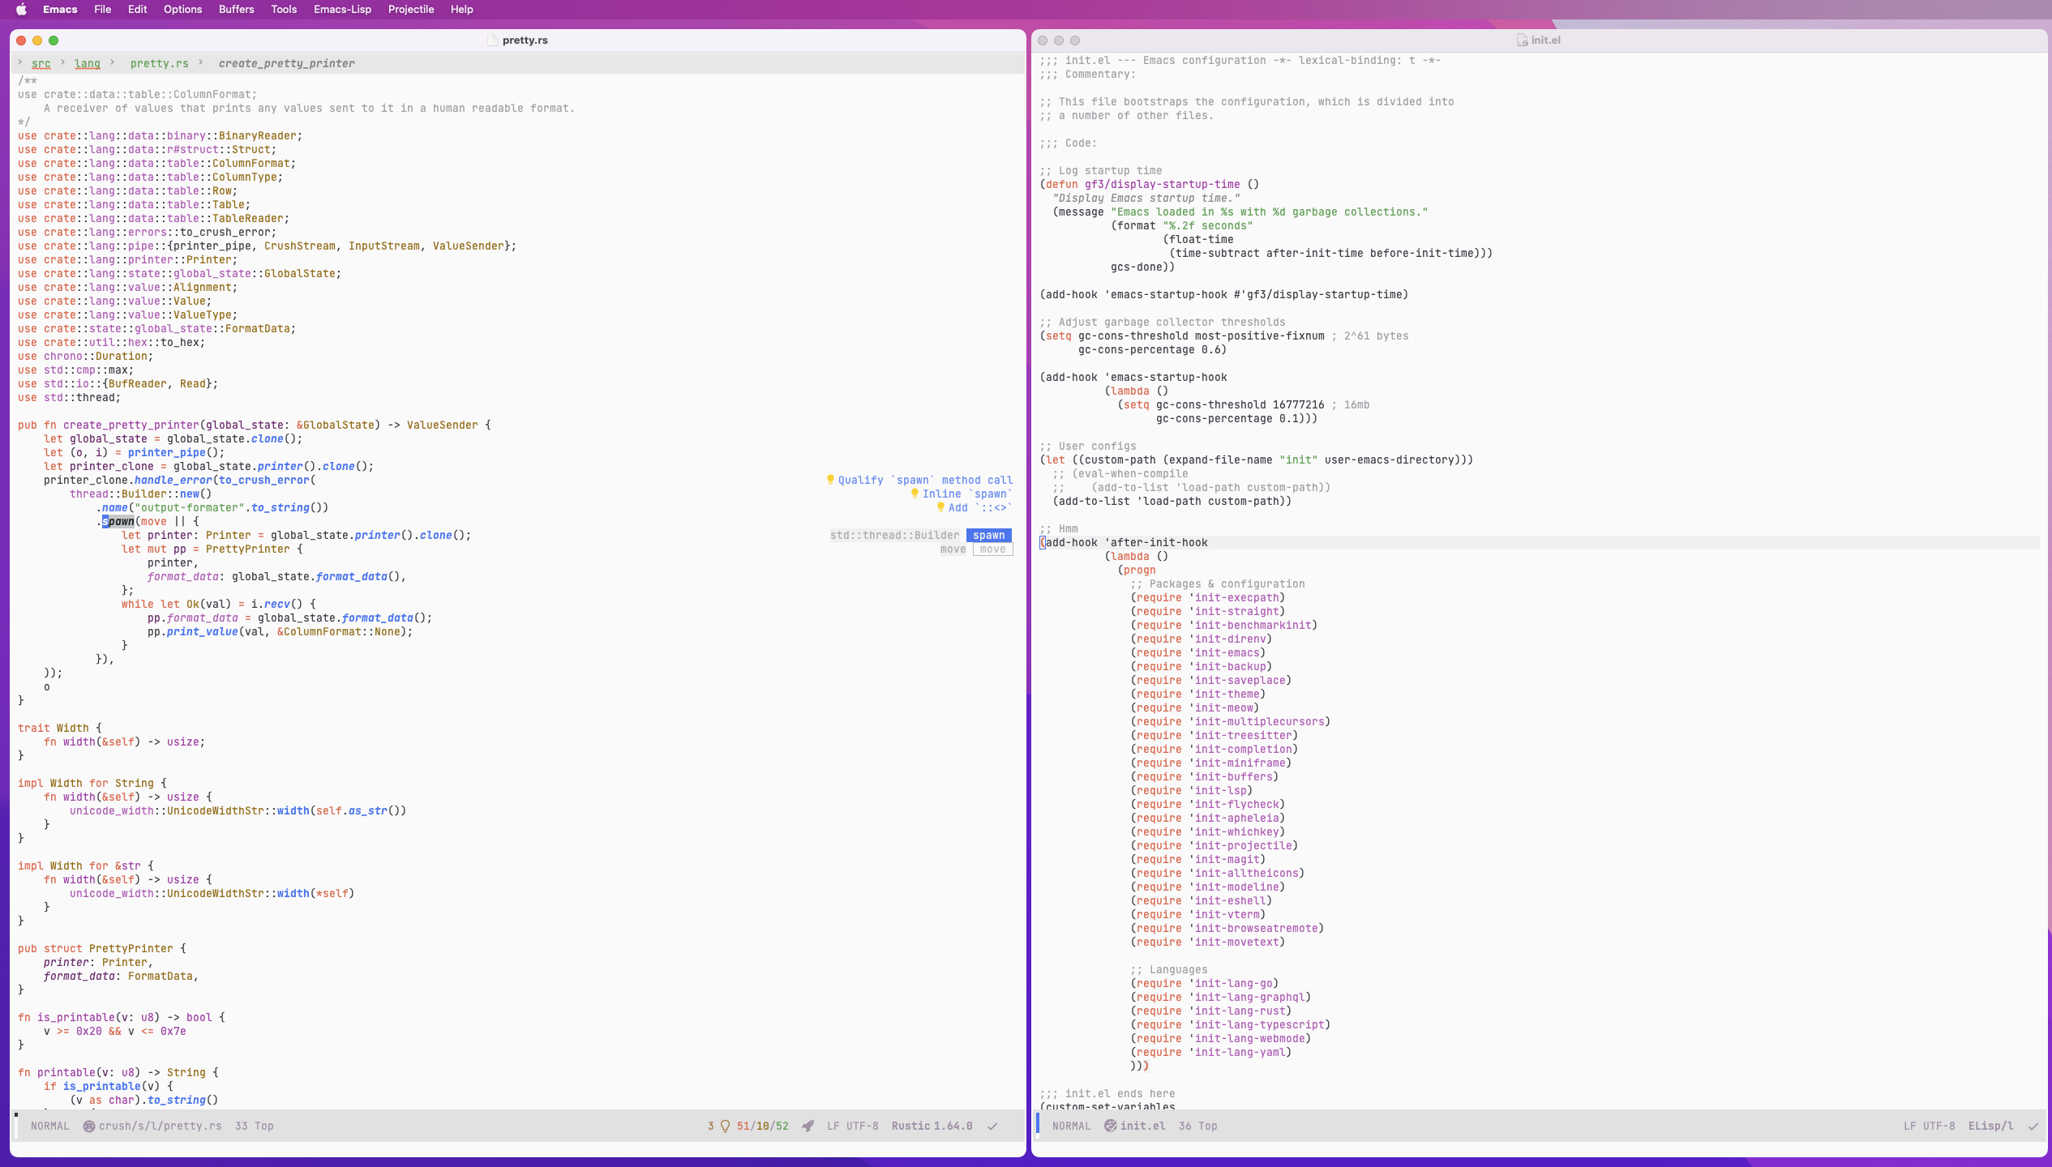Viewport: 2052px width, 1167px height.
Task: Click the trait Width line in pretty.rs
Action: click(59, 729)
